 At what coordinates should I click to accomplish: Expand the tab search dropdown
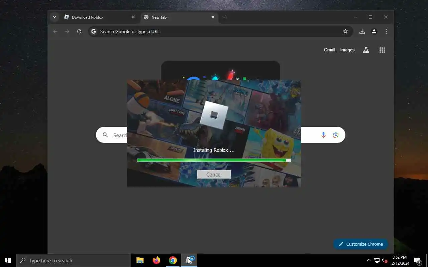click(54, 17)
